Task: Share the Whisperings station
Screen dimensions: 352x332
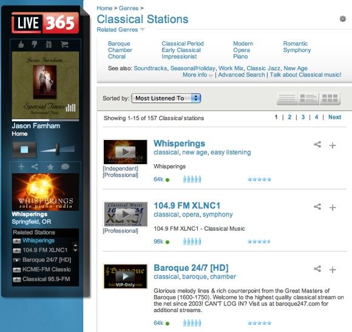Action: pyautogui.click(x=317, y=144)
